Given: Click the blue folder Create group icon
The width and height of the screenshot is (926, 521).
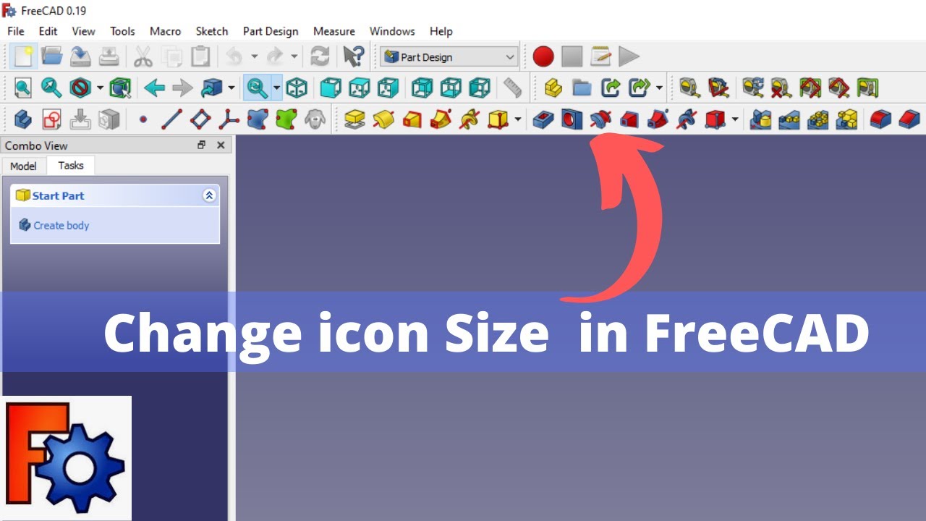Looking at the screenshot, I should (582, 88).
